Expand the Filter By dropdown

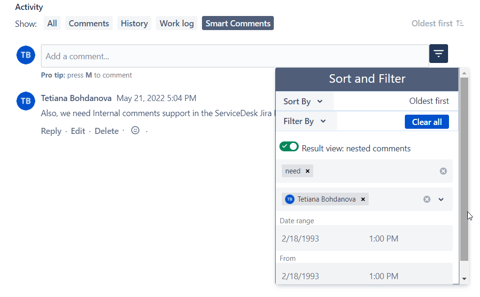[x=305, y=121]
